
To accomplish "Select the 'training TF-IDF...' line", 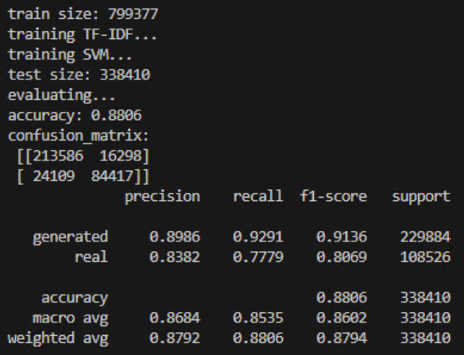I will (x=83, y=35).
